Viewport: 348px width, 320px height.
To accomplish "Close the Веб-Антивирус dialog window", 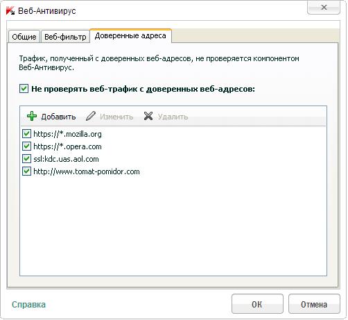I will [x=324, y=8].
